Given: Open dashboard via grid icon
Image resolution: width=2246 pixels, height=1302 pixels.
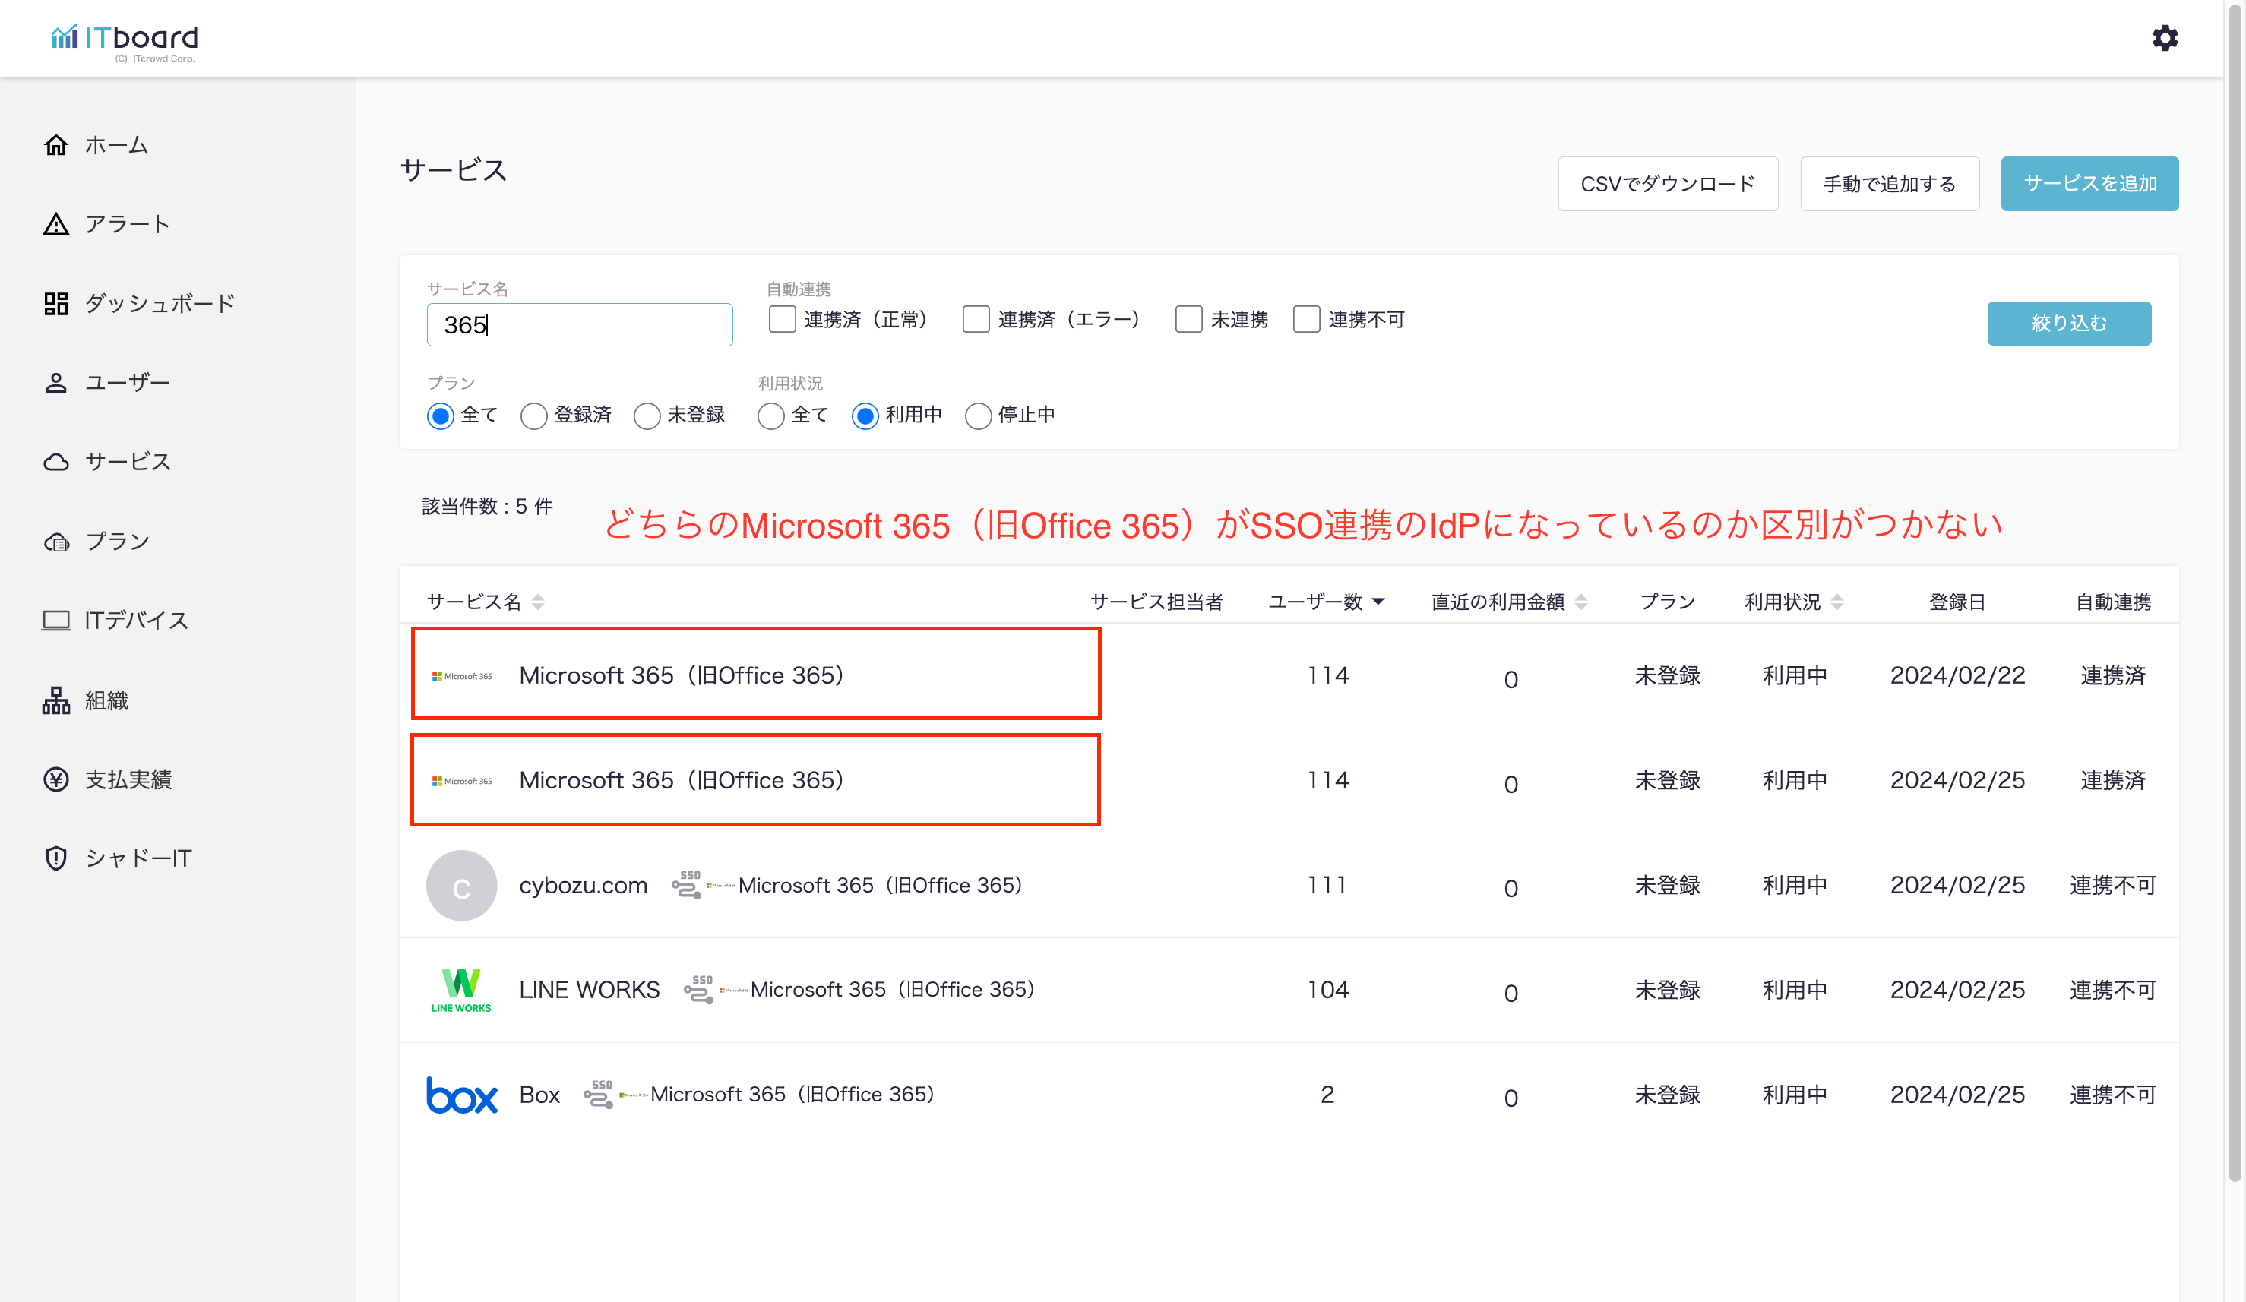Looking at the screenshot, I should tap(56, 303).
